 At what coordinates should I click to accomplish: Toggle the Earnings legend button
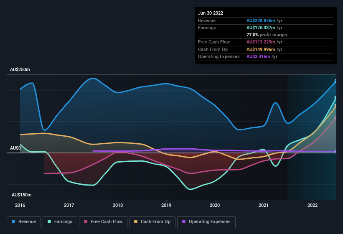pos(60,222)
